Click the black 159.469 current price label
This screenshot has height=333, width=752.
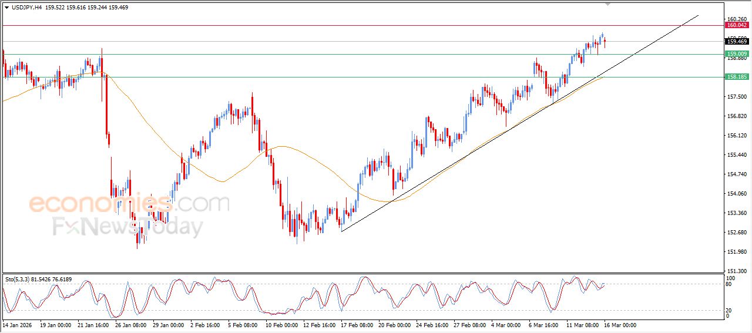[x=737, y=41]
